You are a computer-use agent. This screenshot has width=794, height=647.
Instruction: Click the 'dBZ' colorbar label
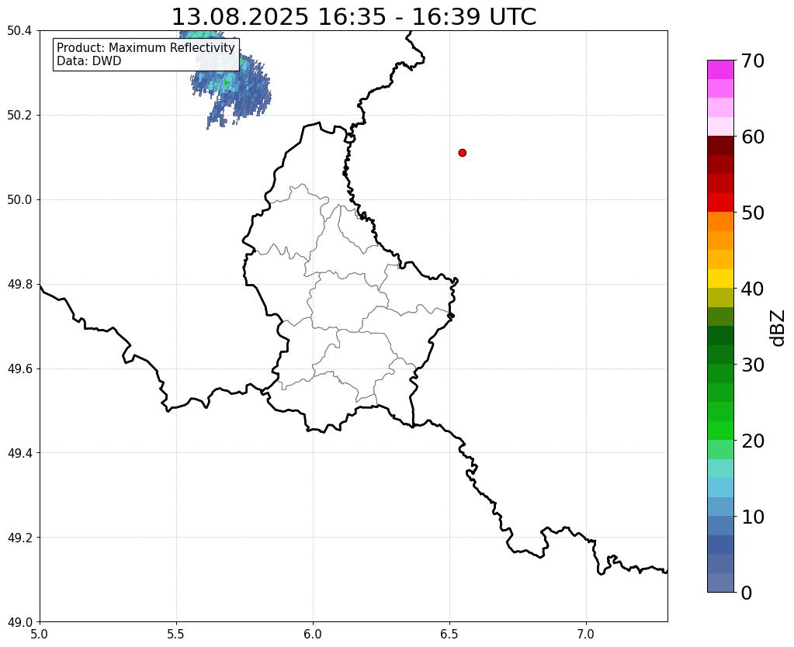pos(778,328)
